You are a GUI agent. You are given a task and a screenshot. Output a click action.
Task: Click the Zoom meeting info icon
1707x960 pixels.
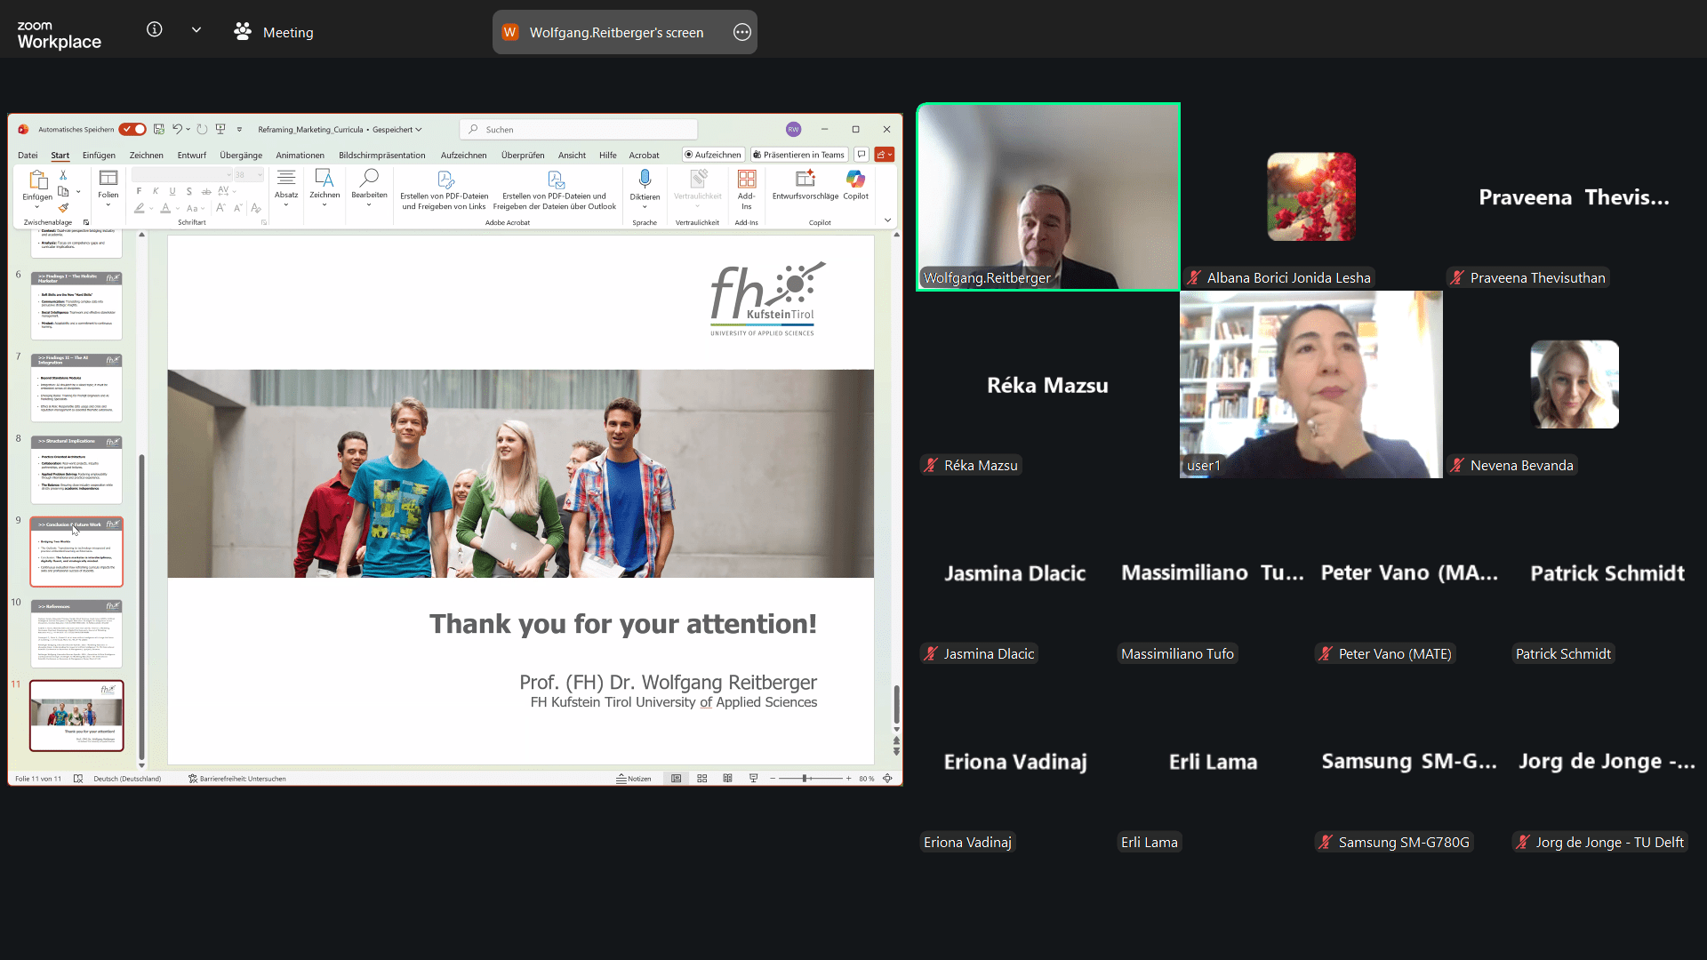tap(155, 30)
